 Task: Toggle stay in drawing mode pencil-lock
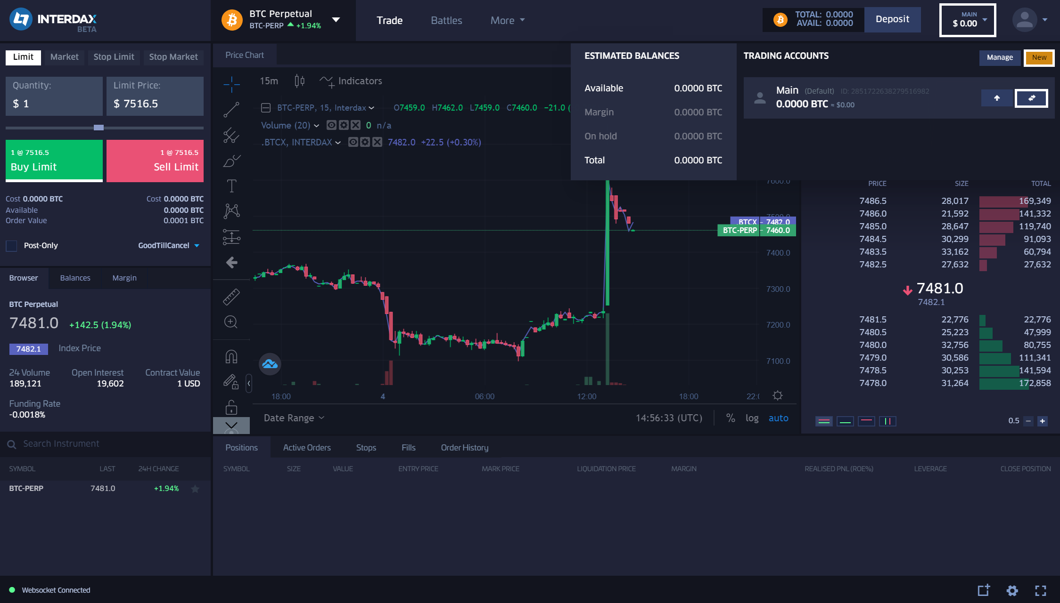point(231,381)
